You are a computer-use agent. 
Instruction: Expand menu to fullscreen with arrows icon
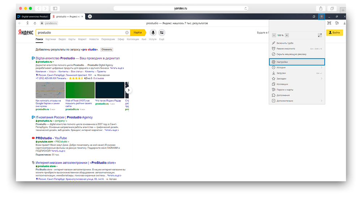pyautogui.click(x=320, y=35)
